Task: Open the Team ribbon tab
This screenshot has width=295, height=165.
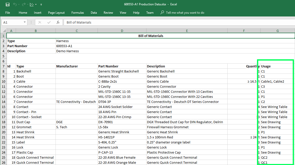Action: click(150, 13)
